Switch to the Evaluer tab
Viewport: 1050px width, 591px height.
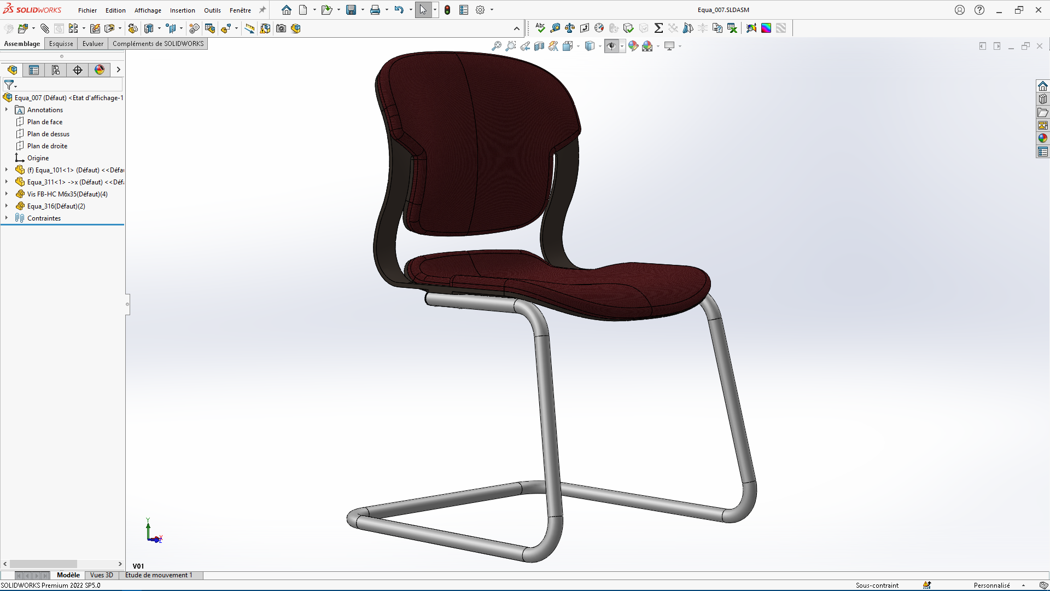click(93, 44)
